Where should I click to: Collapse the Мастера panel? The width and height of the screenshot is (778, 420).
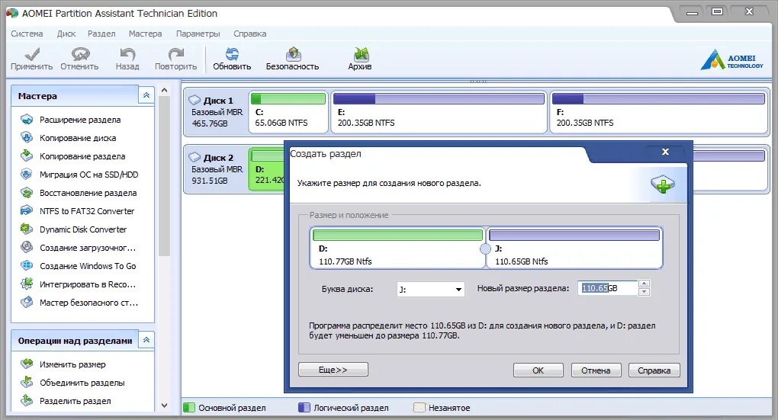[x=146, y=95]
